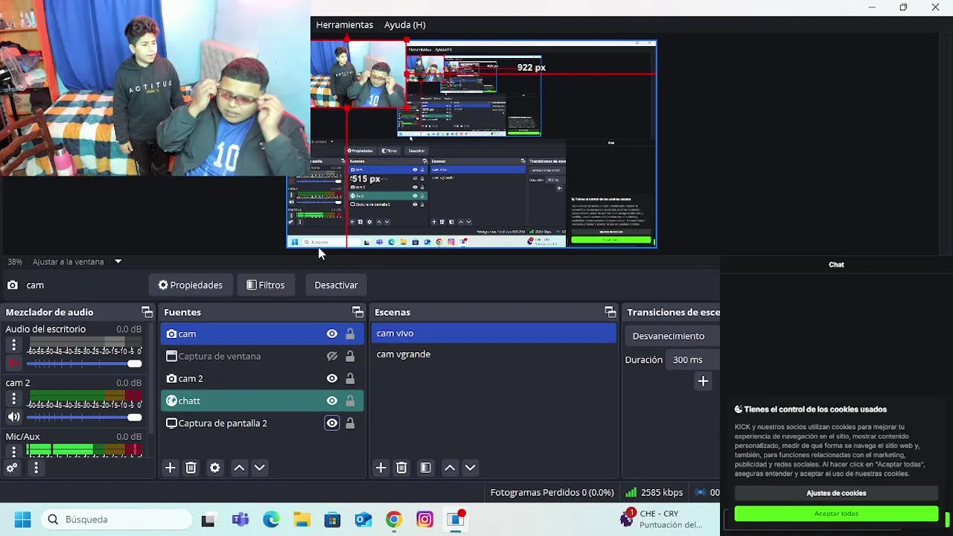Undock the Mezclador de audio panel

point(147,312)
